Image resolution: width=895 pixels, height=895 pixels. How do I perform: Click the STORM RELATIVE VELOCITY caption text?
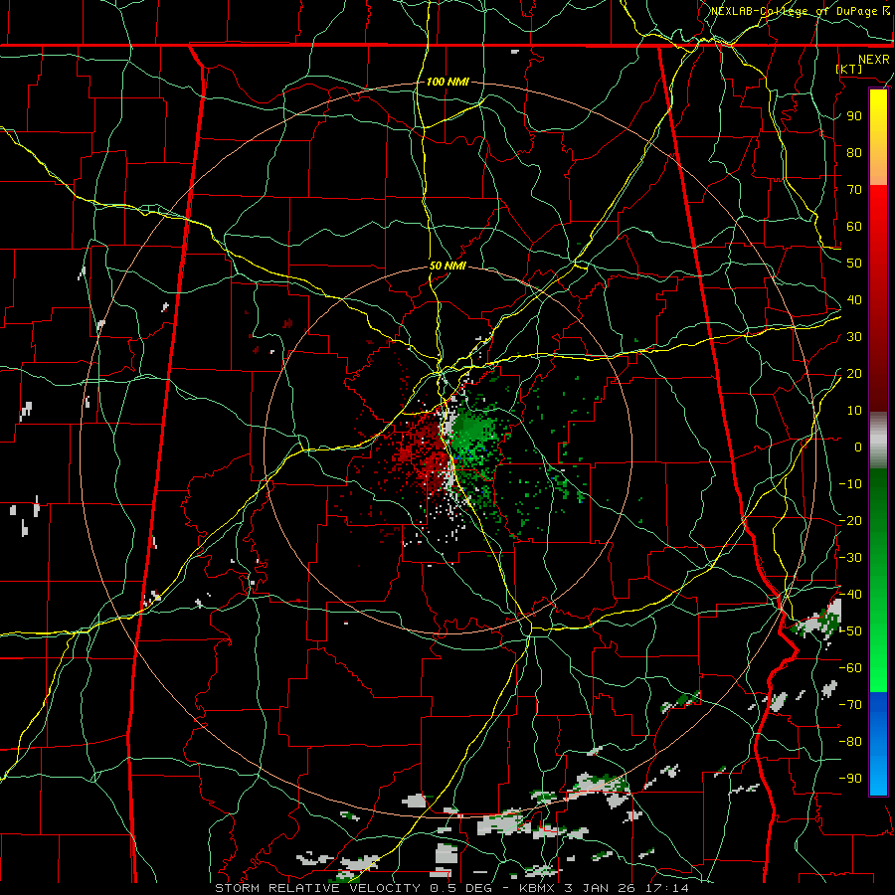[x=318, y=888]
